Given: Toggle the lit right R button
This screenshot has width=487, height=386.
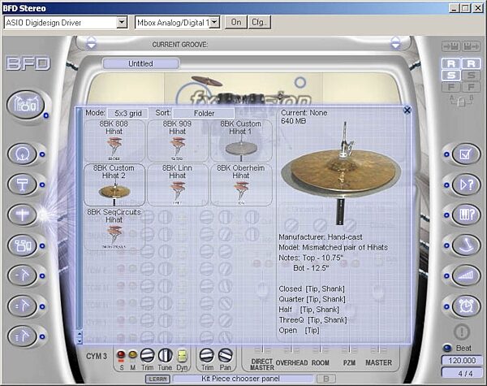Looking at the screenshot, I should tap(471, 63).
